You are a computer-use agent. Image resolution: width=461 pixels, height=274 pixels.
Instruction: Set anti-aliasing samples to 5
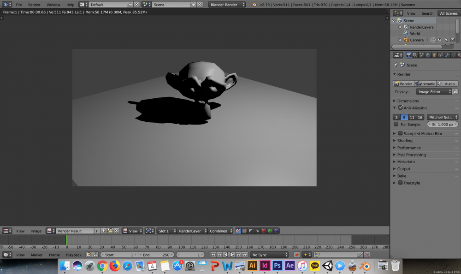[396, 117]
